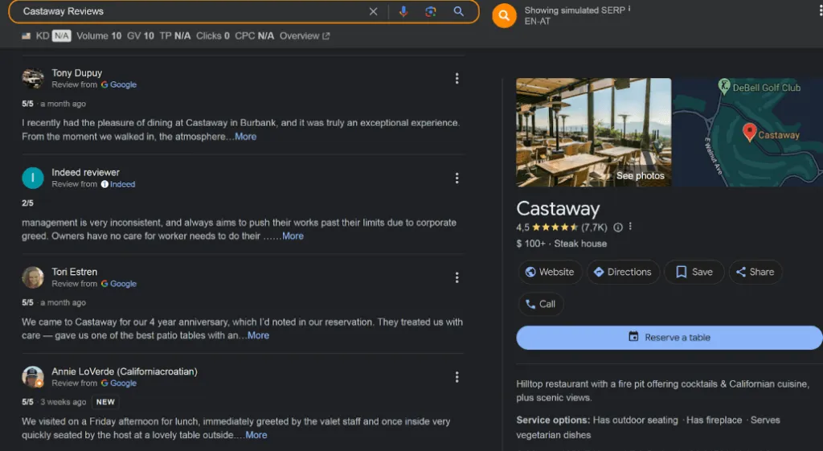Click the NEW badge on Annie's review

point(105,402)
